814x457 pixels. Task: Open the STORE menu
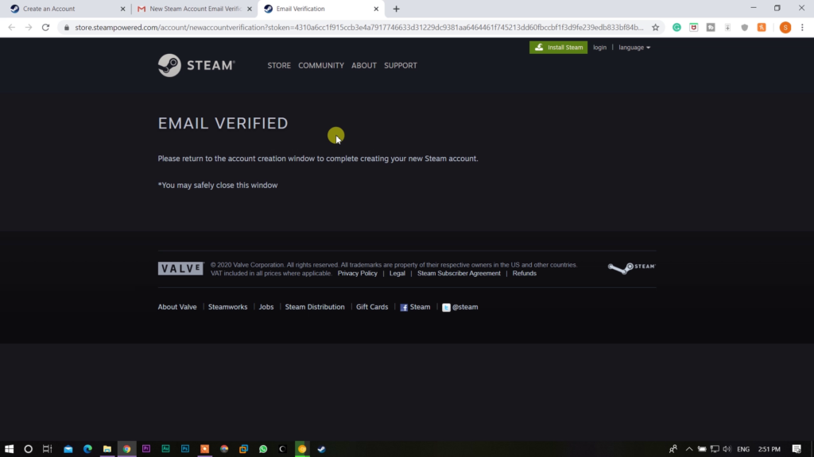coord(279,65)
